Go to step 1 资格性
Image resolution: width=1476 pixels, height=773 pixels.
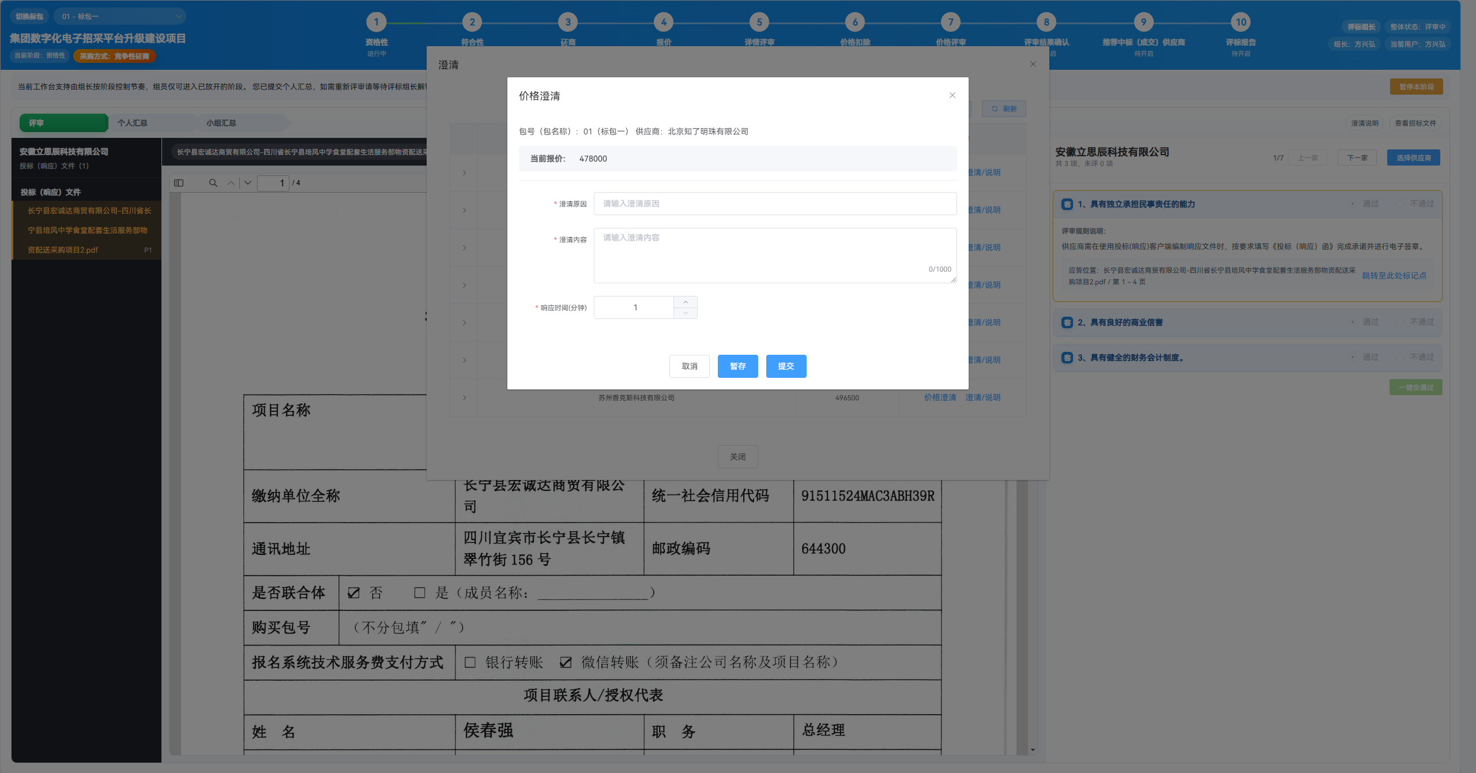[x=376, y=22]
